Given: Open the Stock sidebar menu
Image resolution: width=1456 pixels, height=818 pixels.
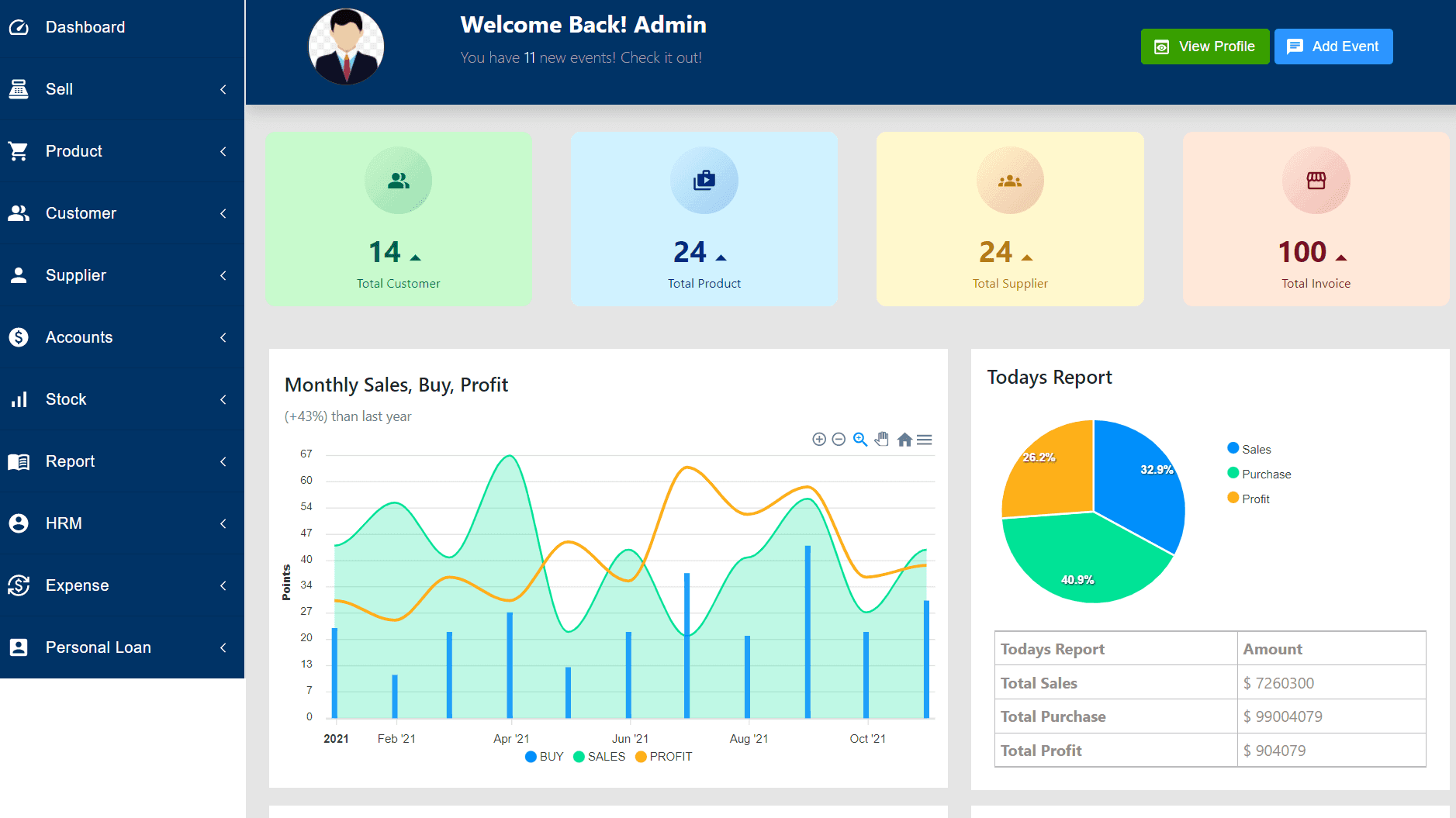Looking at the screenshot, I should pyautogui.click(x=66, y=399).
